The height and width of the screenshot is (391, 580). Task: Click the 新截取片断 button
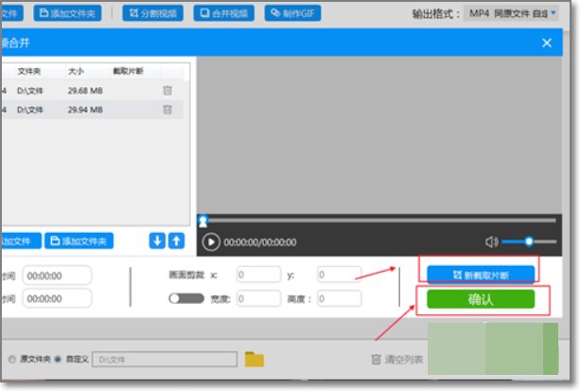481,275
